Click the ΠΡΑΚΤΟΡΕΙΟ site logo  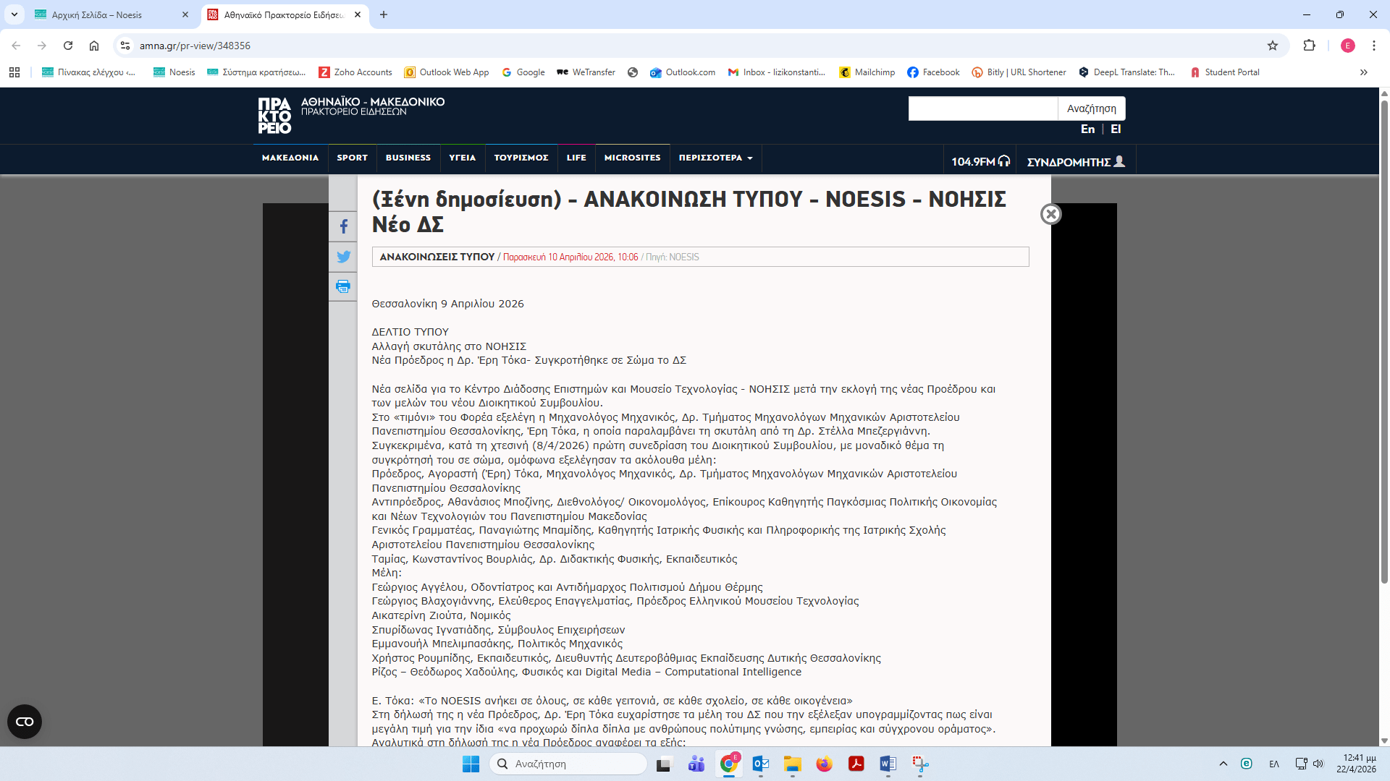point(275,116)
